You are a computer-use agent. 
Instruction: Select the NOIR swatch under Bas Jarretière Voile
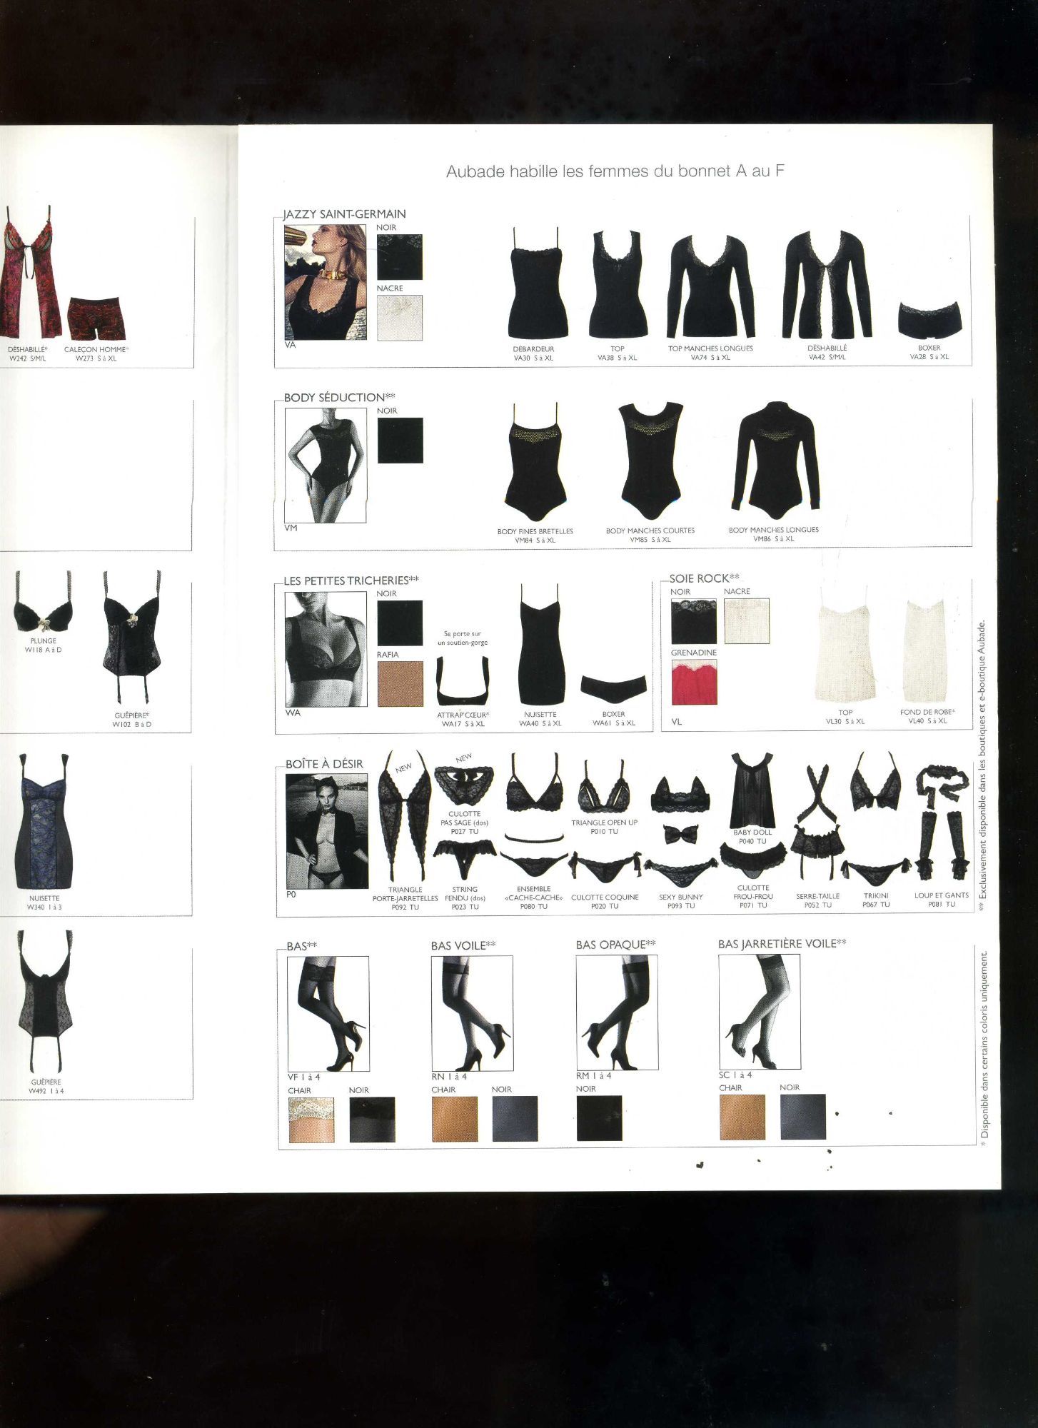[803, 1117]
